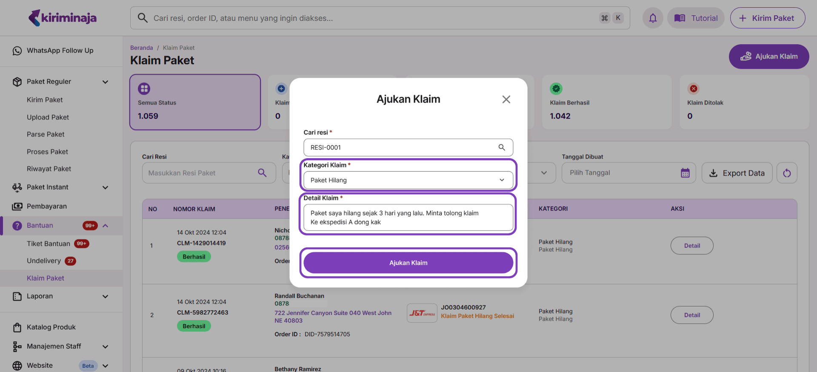The image size is (817, 372).
Task: Click the search magnifier in Cari resi field
Action: (502, 148)
